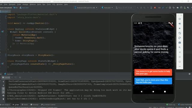This screenshot has height=108, width=192.
Task: Click the Git update project arrow icon
Action: tap(163, 7)
